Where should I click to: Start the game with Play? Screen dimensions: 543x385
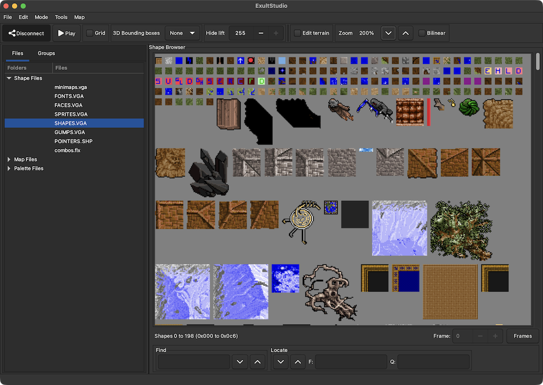67,33
